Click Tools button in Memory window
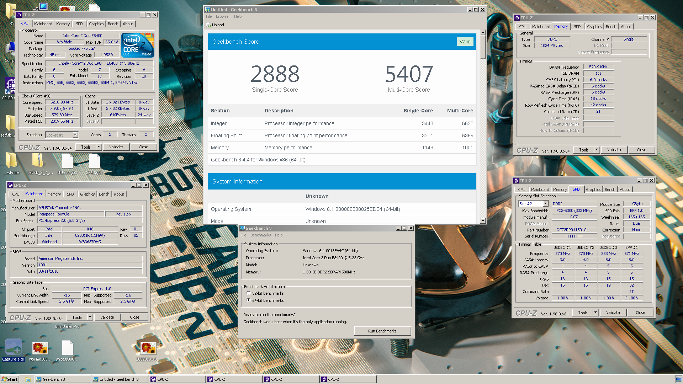683x384 pixels. point(584,150)
